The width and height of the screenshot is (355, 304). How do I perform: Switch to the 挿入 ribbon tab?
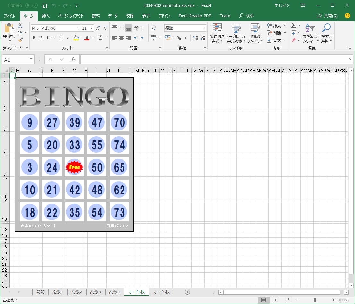click(46, 16)
